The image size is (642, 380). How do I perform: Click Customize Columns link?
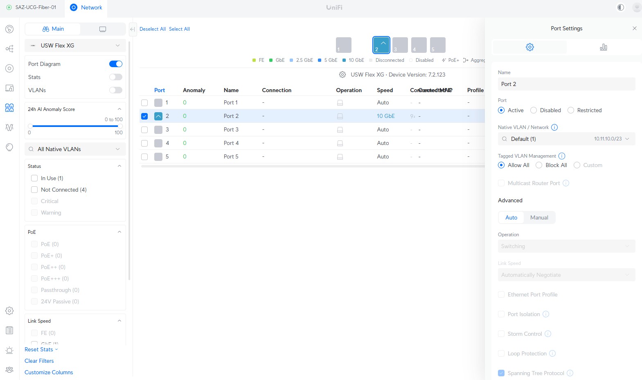coord(49,372)
